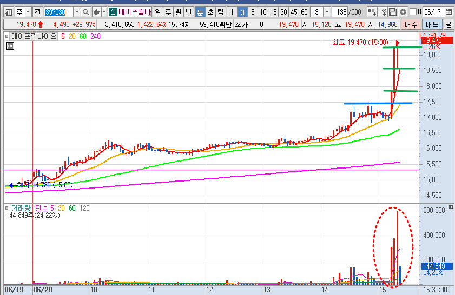Viewport: 455px width, 295px height.
Task: Click the custom interval field showing 3
Action: click(316, 12)
